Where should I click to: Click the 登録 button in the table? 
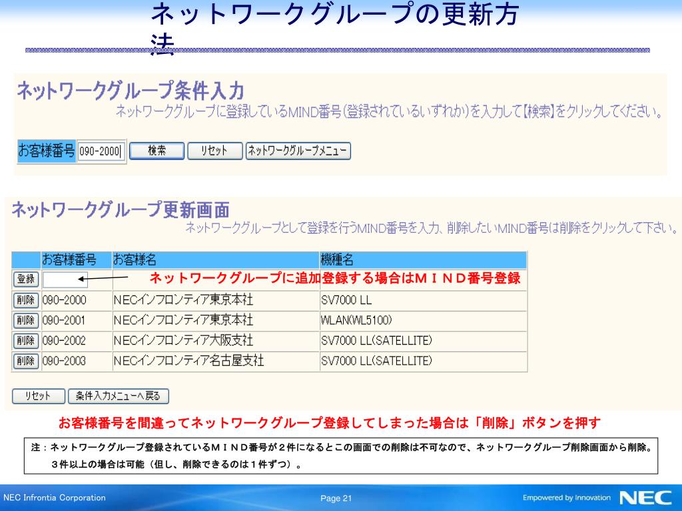[x=26, y=279]
